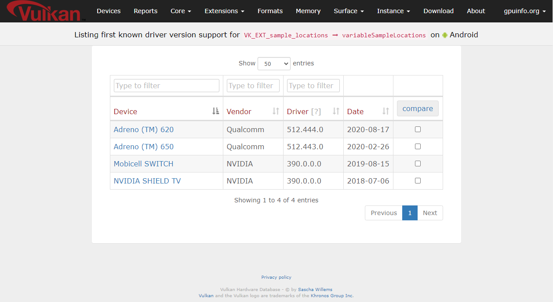
Task: Select NVIDIA SHIELD TV row checkbox
Action: point(418,180)
